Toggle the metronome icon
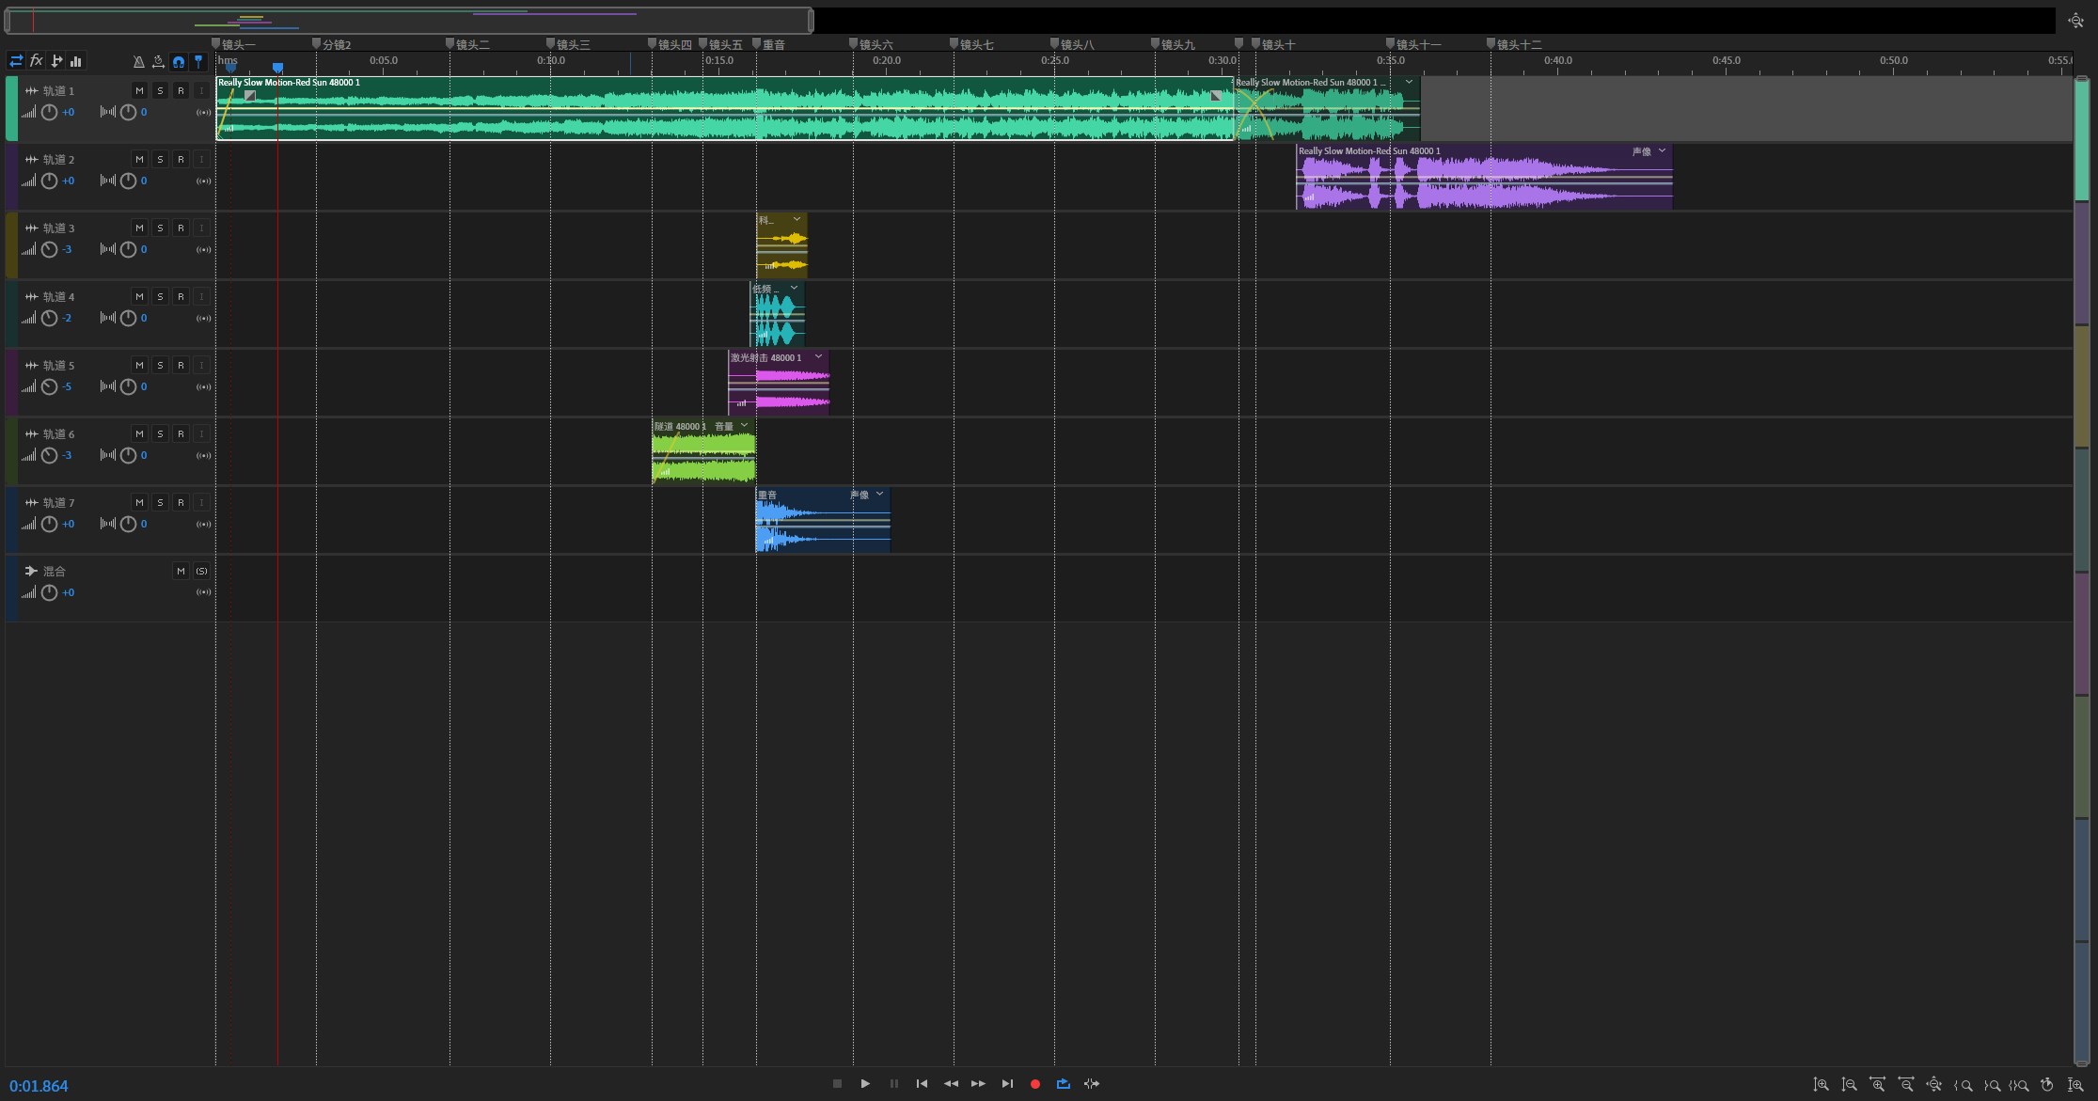The height and width of the screenshot is (1101, 2098). click(x=138, y=61)
